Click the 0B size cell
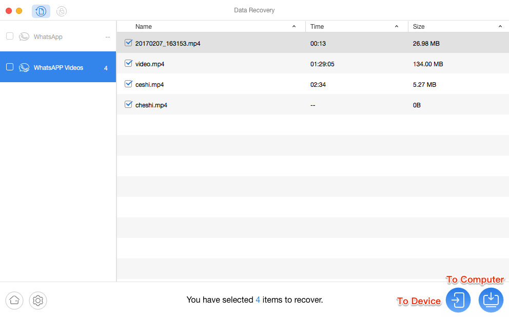 coord(417,105)
